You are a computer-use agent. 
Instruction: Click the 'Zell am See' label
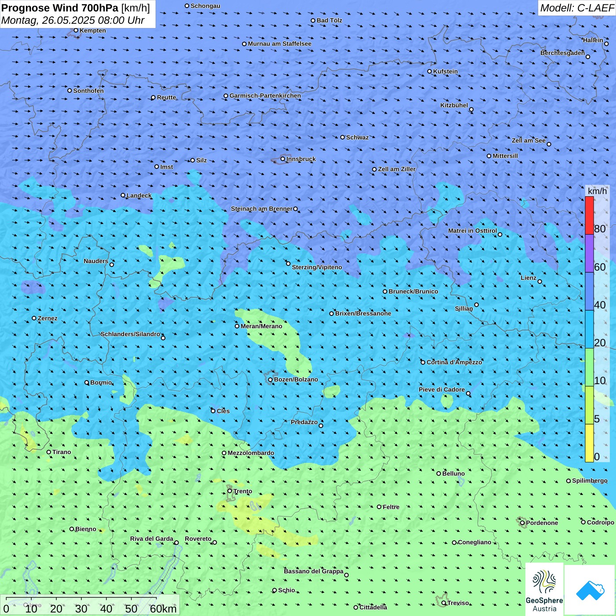coord(528,140)
